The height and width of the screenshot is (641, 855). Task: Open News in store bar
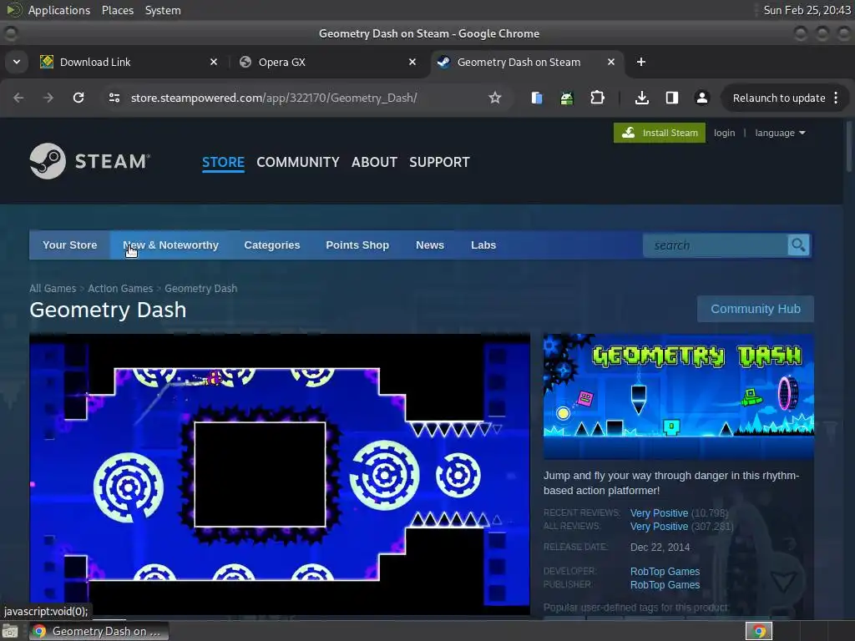pyautogui.click(x=430, y=245)
